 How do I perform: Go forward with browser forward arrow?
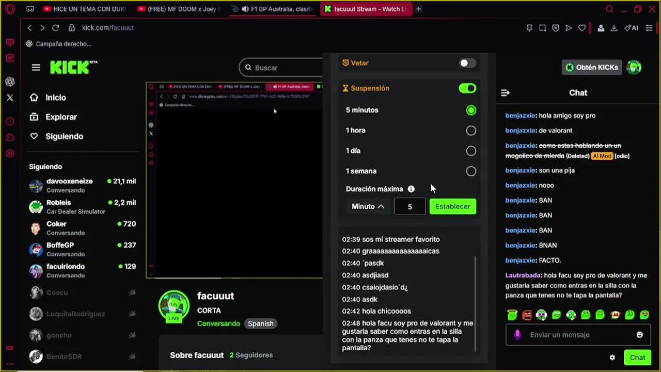(x=42, y=28)
